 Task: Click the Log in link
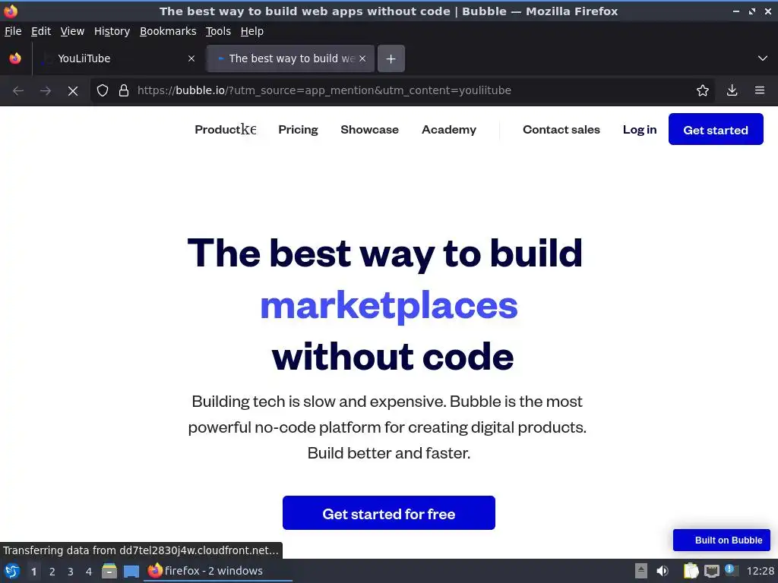[640, 129]
